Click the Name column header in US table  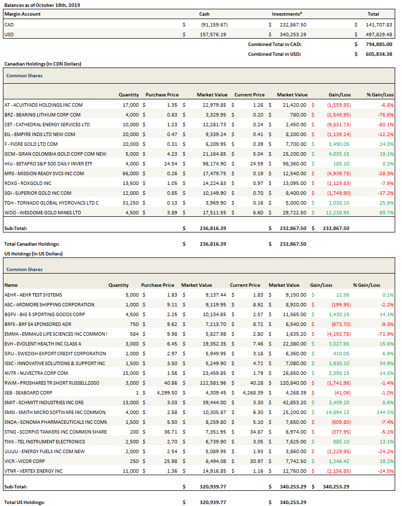tap(11, 285)
